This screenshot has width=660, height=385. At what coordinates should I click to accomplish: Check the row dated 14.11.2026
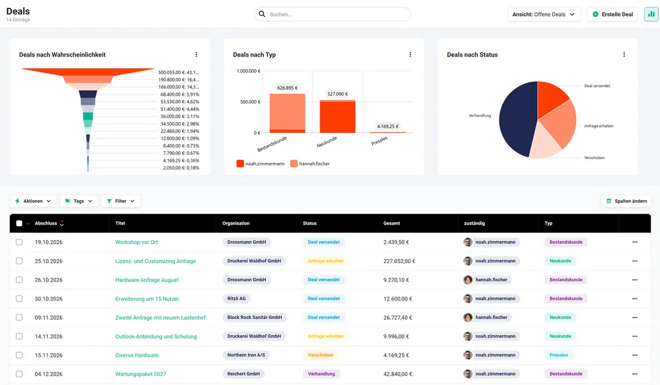pyautogui.click(x=19, y=336)
